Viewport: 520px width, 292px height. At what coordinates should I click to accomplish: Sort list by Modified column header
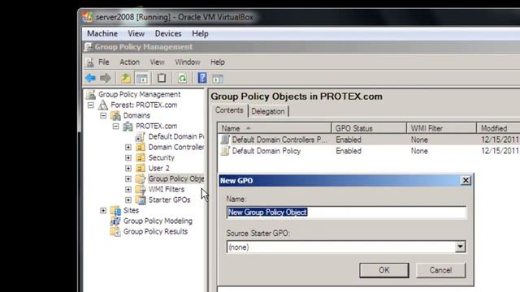pyautogui.click(x=498, y=128)
